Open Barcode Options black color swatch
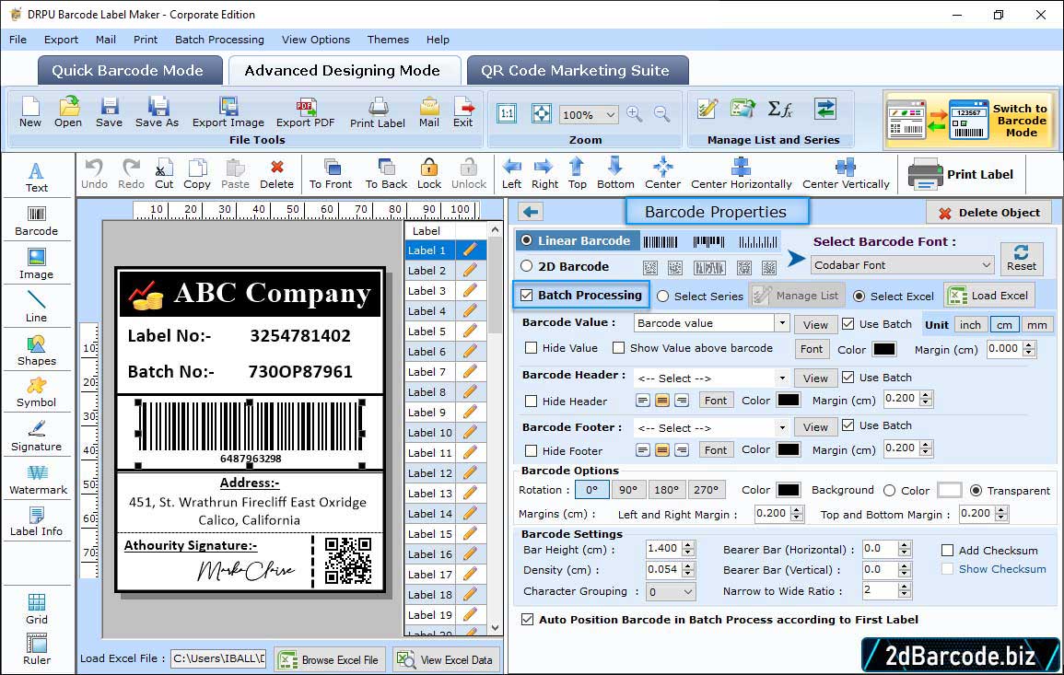The image size is (1064, 675). pyautogui.click(x=788, y=490)
